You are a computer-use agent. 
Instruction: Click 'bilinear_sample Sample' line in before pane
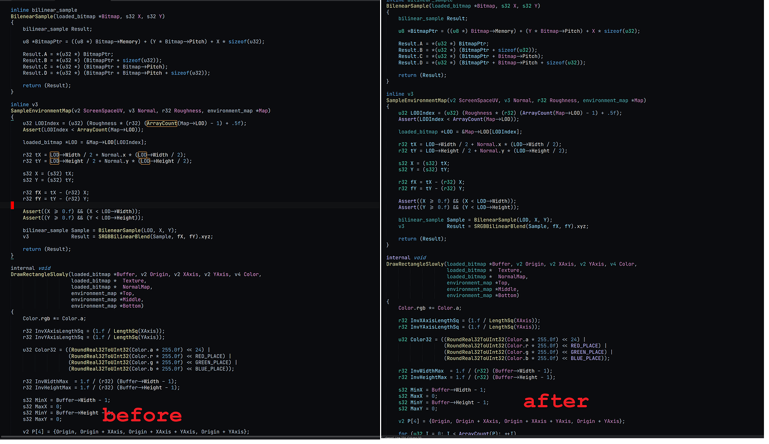100,230
